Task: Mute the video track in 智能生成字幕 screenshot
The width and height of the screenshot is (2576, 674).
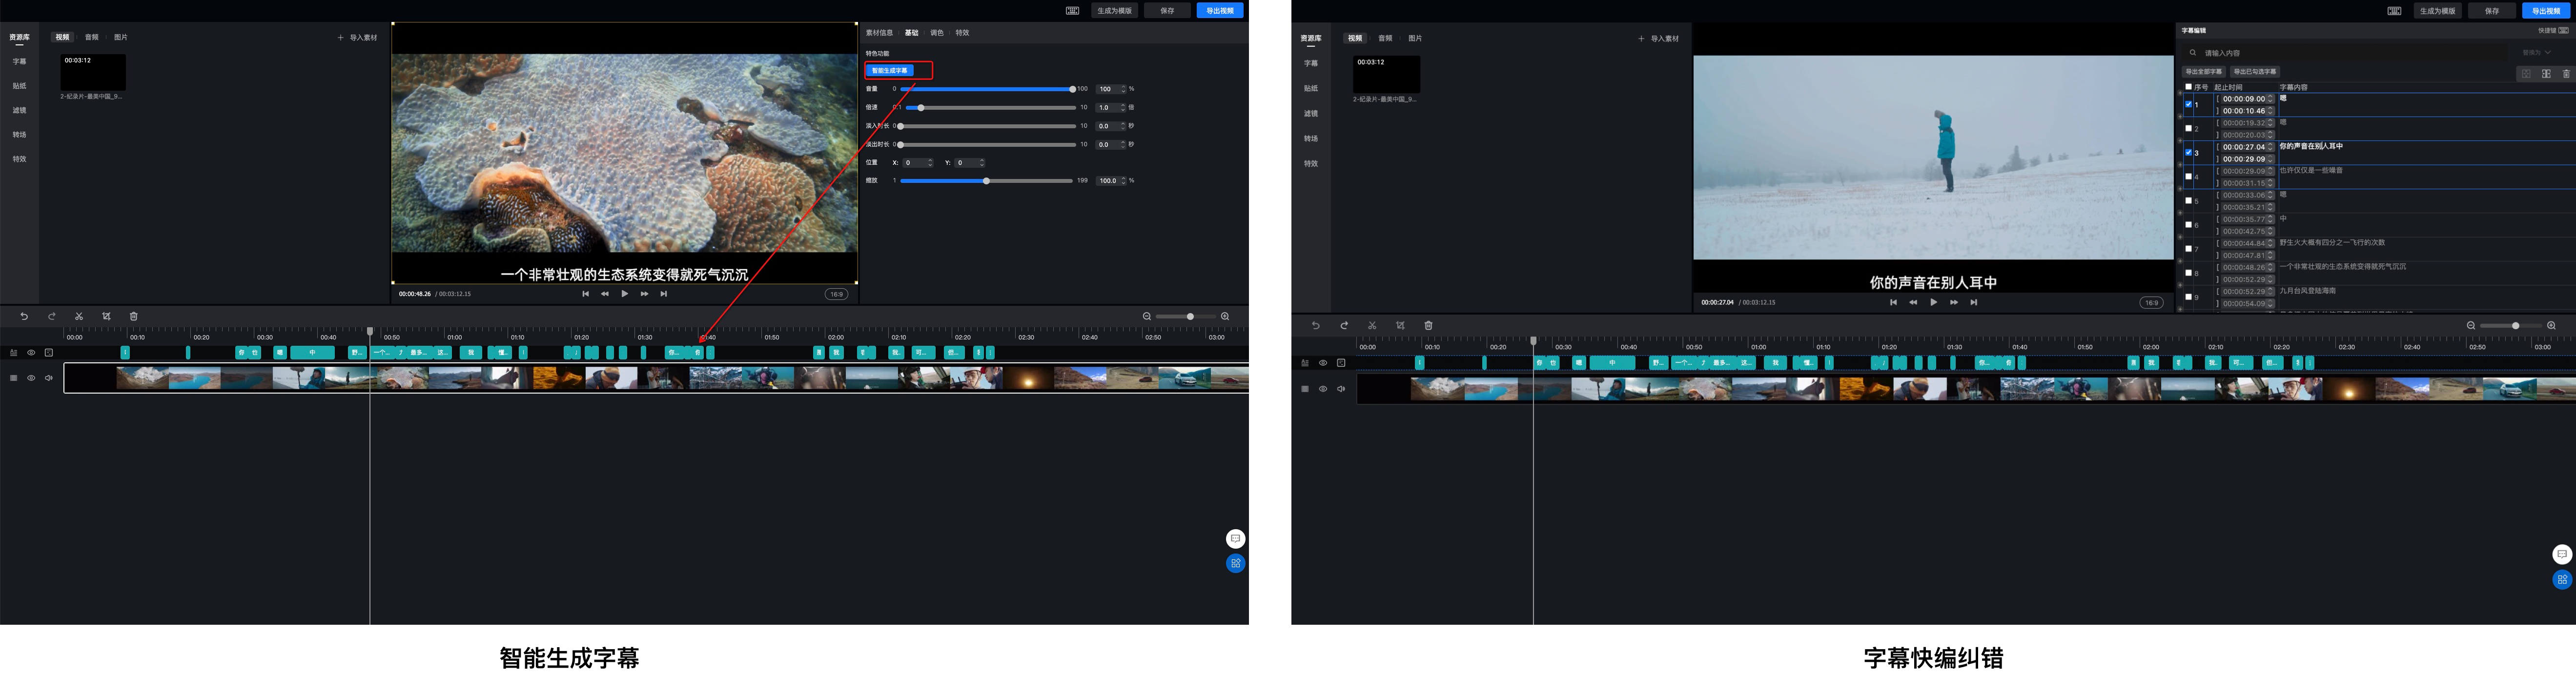Action: point(49,378)
